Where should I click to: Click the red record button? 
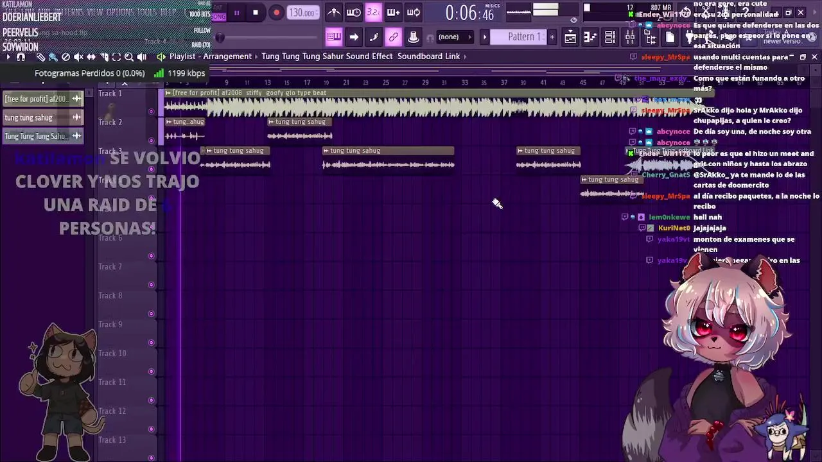point(276,13)
